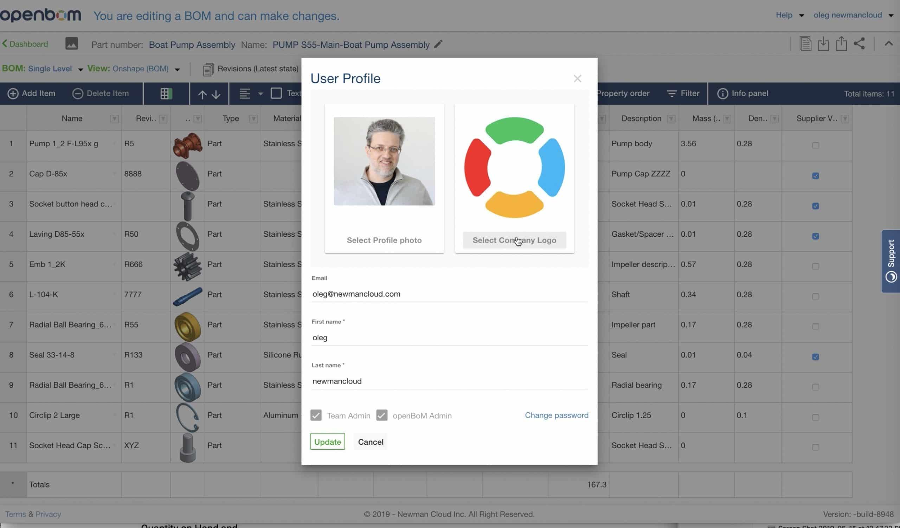900x528 pixels.
Task: Click the Info panel icon
Action: click(x=721, y=93)
